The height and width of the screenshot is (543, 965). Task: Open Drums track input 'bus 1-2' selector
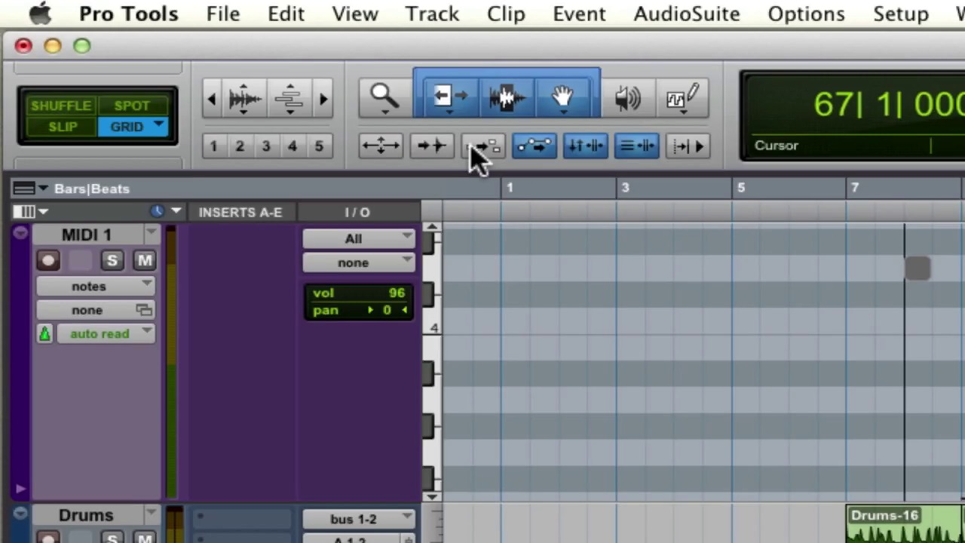358,519
